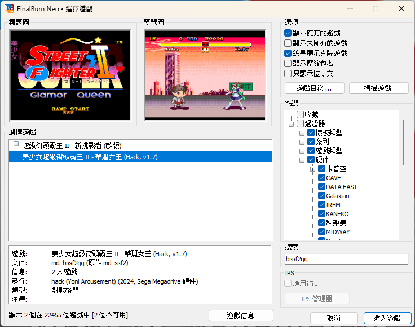Enable 只顯示拉丁文 checkbox

pos(288,73)
